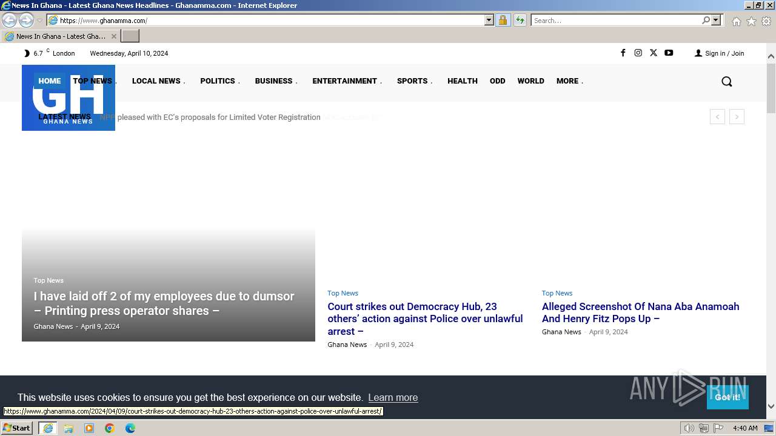Open the Windows Start menu
The width and height of the screenshot is (776, 436).
16,428
